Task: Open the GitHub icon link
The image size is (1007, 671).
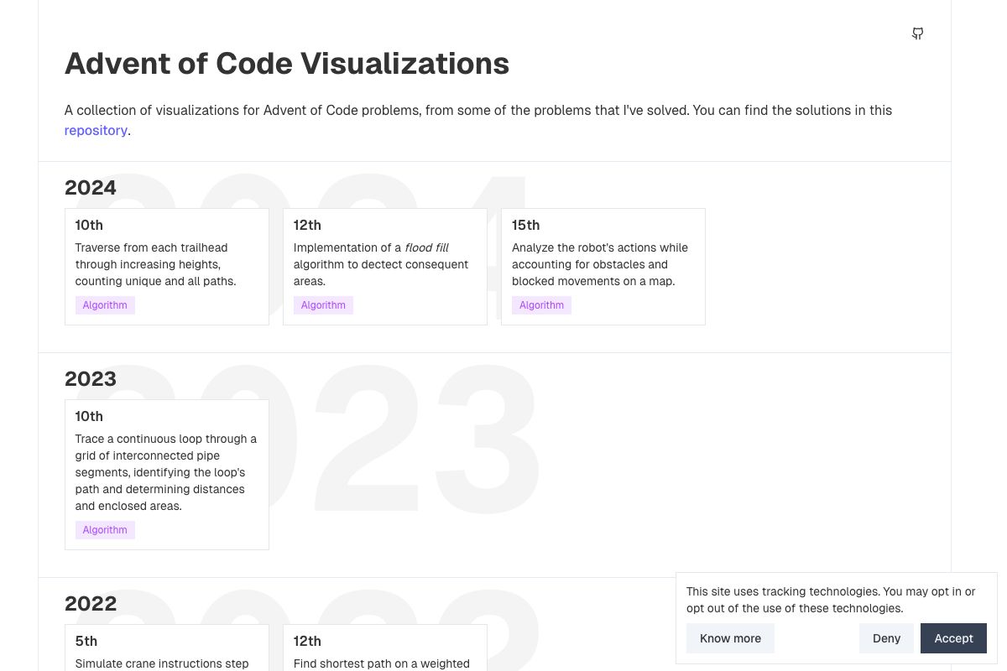Action: 917,34
